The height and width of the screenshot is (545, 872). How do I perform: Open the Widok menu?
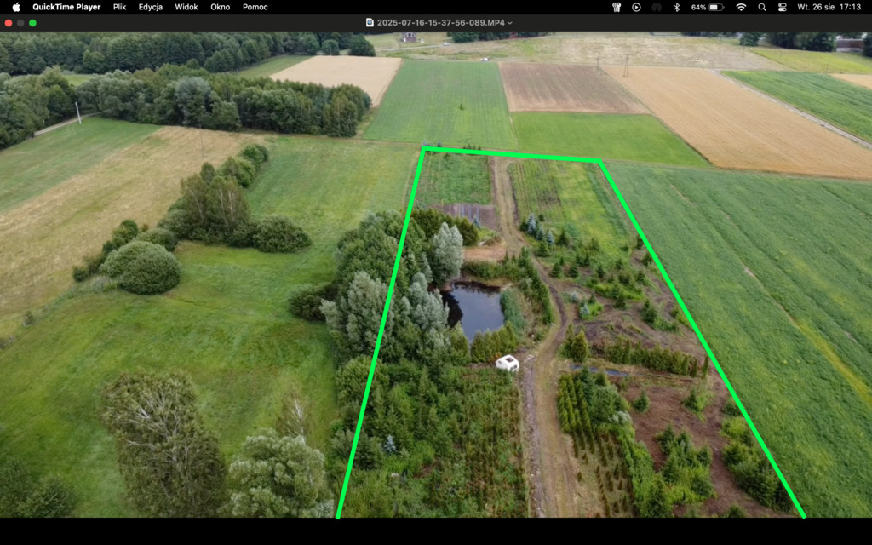tap(186, 7)
